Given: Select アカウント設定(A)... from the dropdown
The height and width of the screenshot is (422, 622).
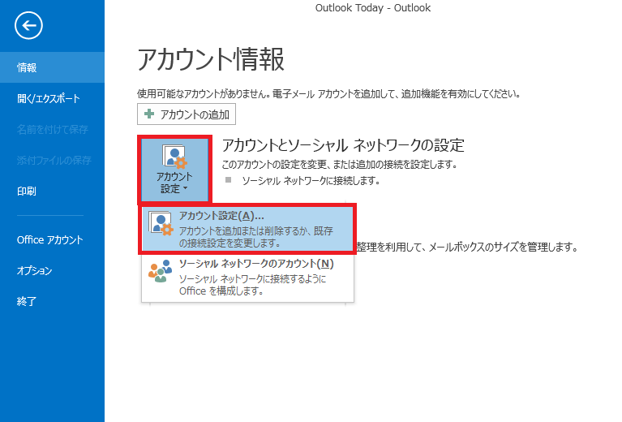Looking at the screenshot, I should 248,229.
